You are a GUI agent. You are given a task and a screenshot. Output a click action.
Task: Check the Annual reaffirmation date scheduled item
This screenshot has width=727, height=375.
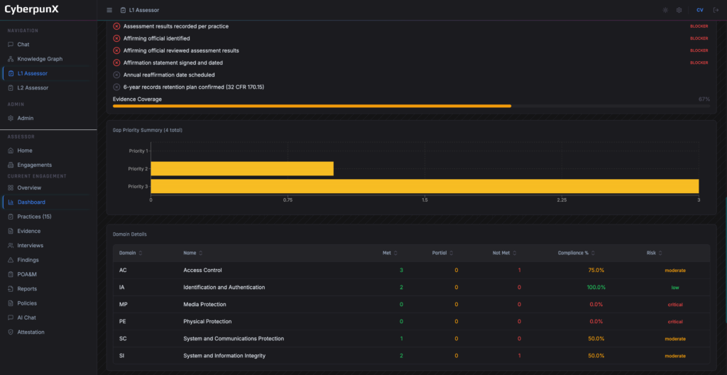[x=116, y=75]
